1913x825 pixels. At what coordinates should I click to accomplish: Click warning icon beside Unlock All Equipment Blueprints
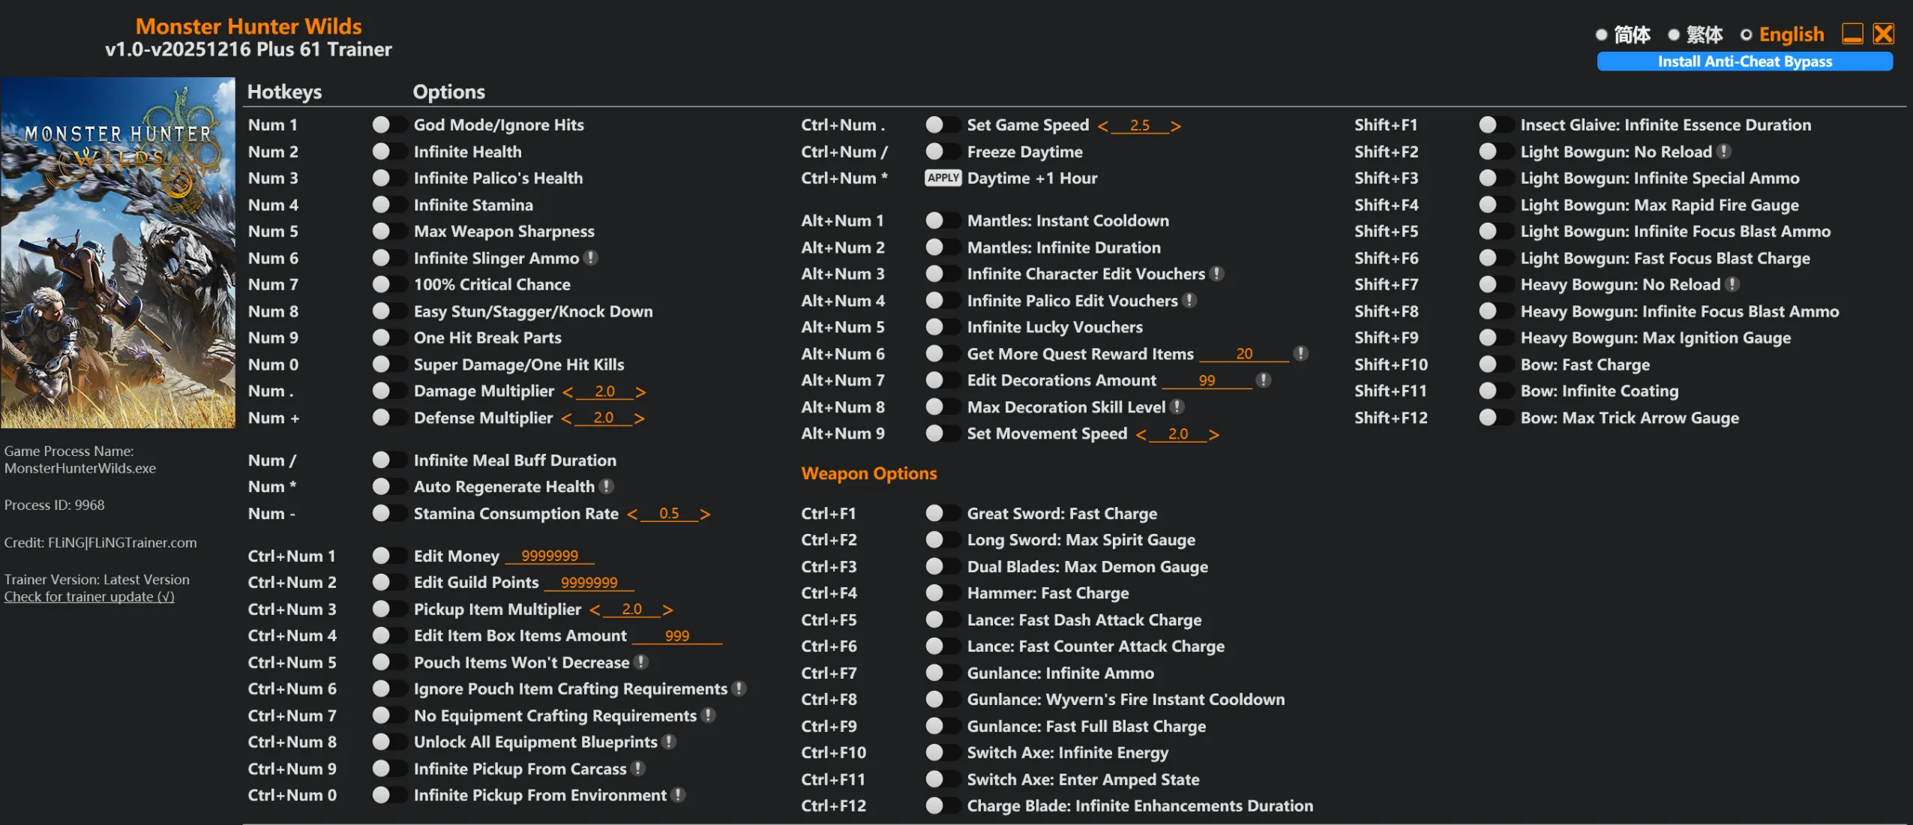(x=669, y=742)
